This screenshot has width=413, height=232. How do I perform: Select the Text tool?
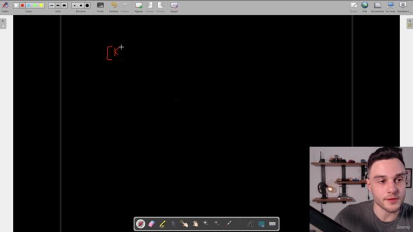250,224
